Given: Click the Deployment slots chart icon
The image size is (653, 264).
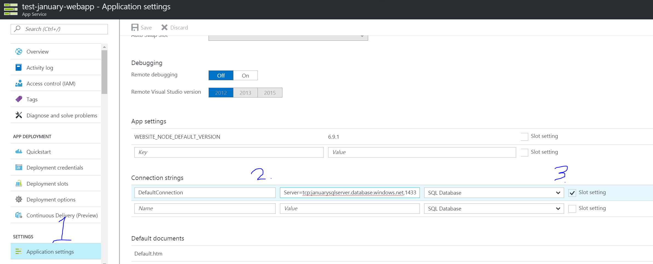Looking at the screenshot, I should [19, 183].
